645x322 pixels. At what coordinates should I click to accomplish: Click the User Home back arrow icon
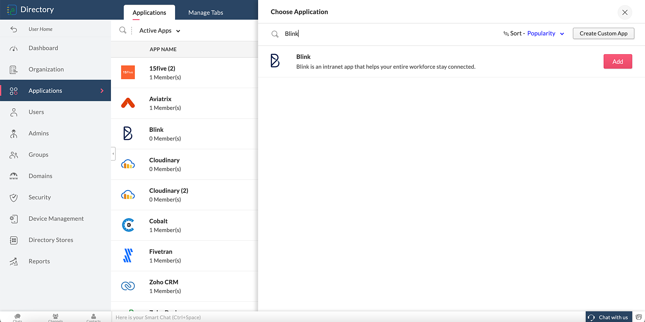(14, 29)
